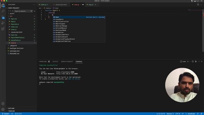204x115 pixels.
Task: Click unsaved dot on User.js tab
Action: pyautogui.click(x=83, y=4)
